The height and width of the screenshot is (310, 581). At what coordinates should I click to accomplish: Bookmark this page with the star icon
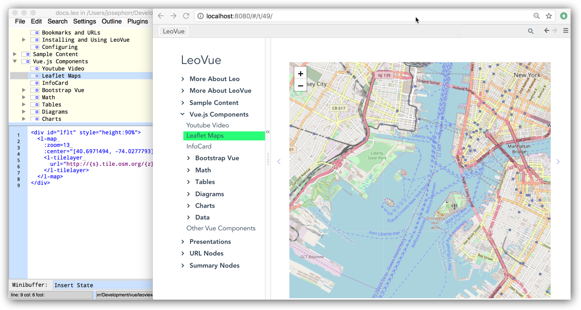pyautogui.click(x=549, y=16)
